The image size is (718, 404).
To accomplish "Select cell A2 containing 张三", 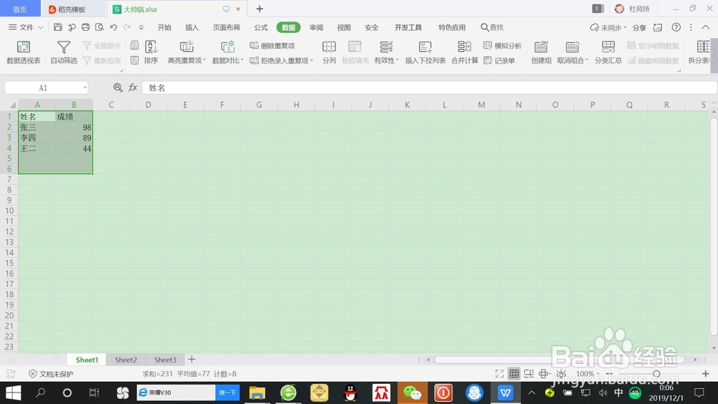I will click(x=37, y=127).
